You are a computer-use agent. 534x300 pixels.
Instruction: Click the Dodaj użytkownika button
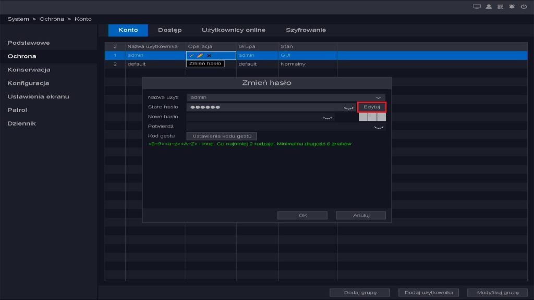point(428,292)
